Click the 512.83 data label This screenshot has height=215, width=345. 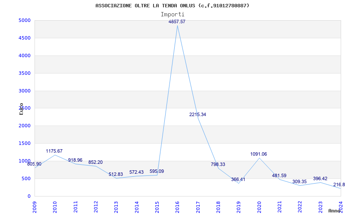pyautogui.click(x=116, y=175)
